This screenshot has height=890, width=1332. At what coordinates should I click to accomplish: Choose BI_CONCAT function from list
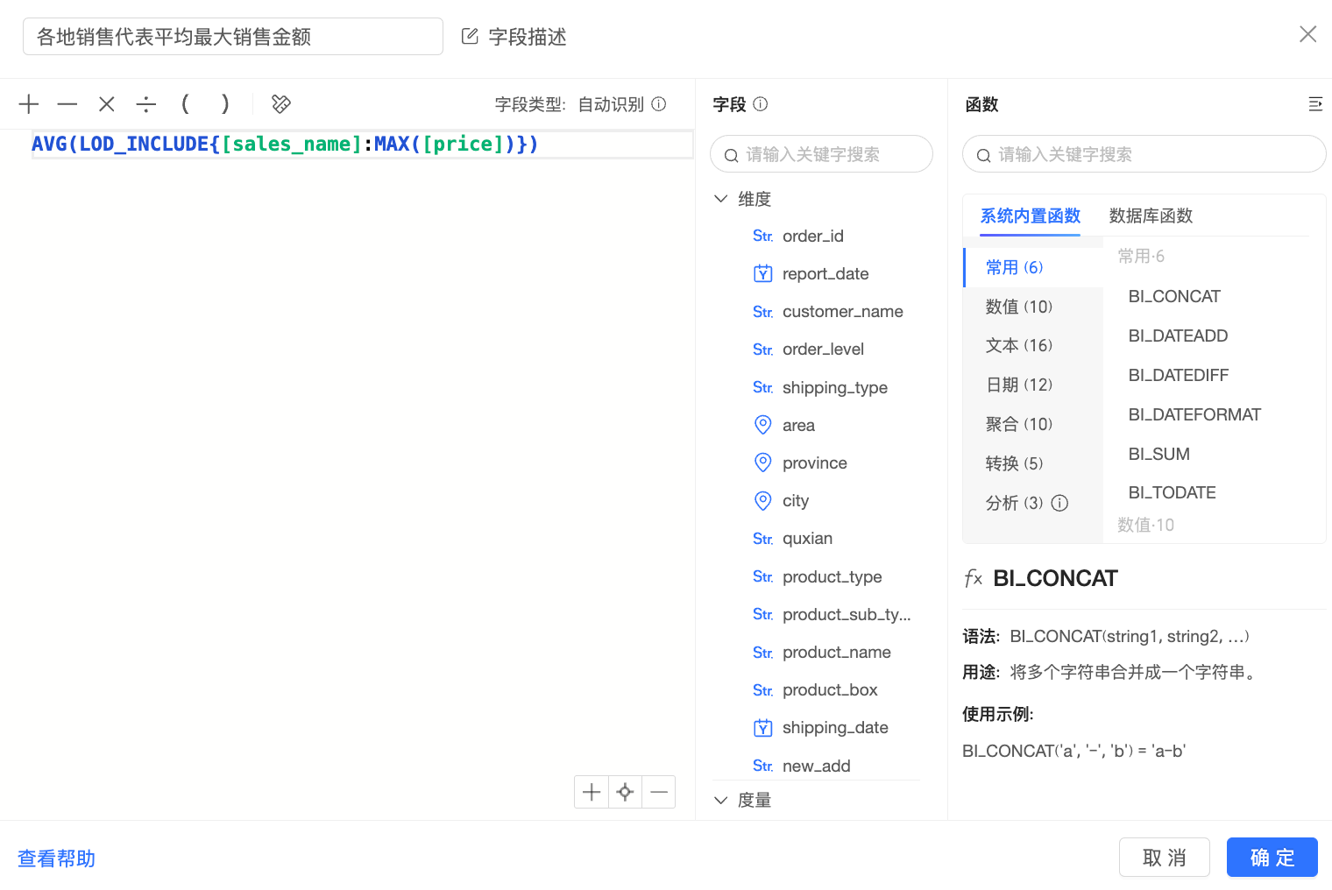[x=1174, y=296]
